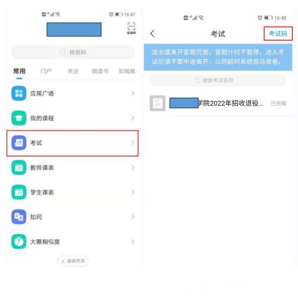
Task: Open the 知问 translate-style icon
Action: point(19,217)
